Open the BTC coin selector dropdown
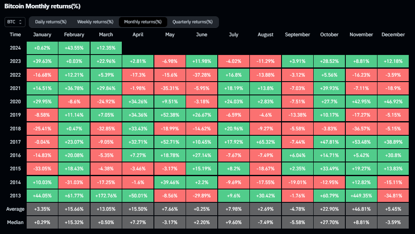Image resolution: width=415 pixels, height=234 pixels. pos(15,22)
